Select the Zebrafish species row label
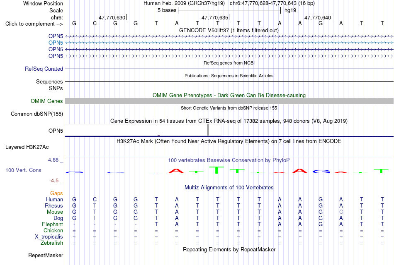This screenshot has height=265, width=394. pyautogui.click(x=52, y=243)
